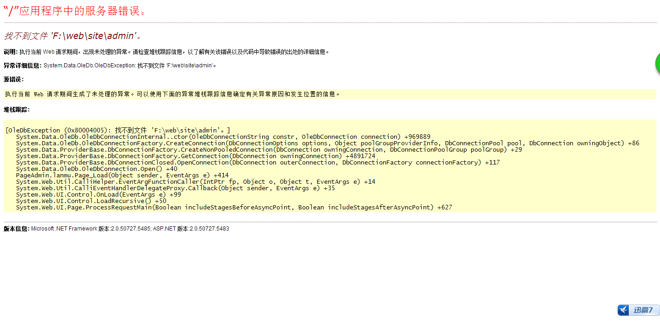Click the italic file-not-found error heading
Image resolution: width=660 pixels, height=335 pixels.
pos(73,36)
